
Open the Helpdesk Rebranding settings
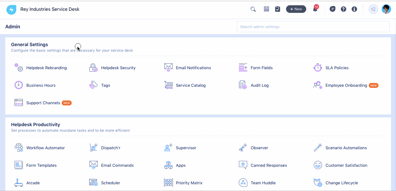[x=46, y=67]
